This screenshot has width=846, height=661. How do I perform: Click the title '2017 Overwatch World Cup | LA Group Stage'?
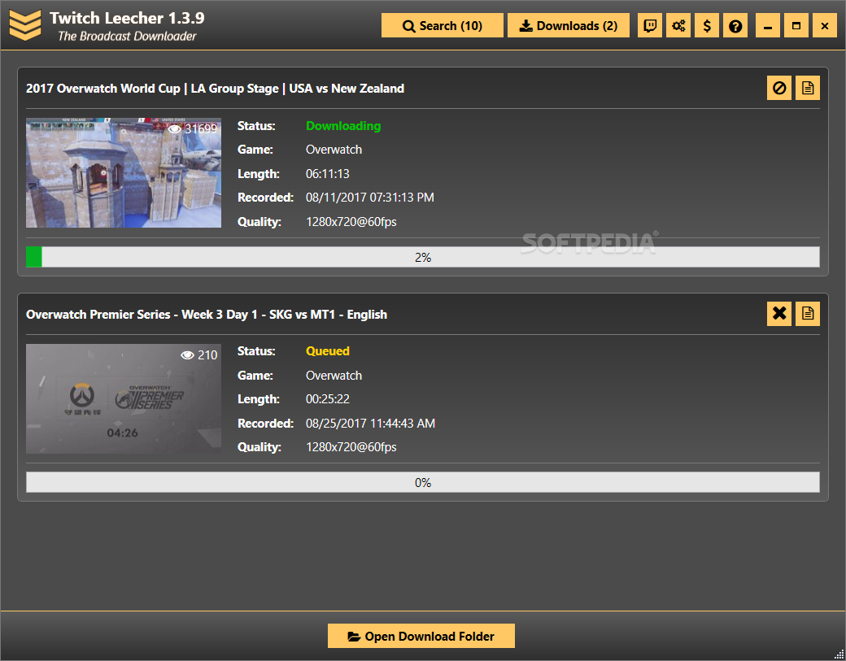[152, 89]
